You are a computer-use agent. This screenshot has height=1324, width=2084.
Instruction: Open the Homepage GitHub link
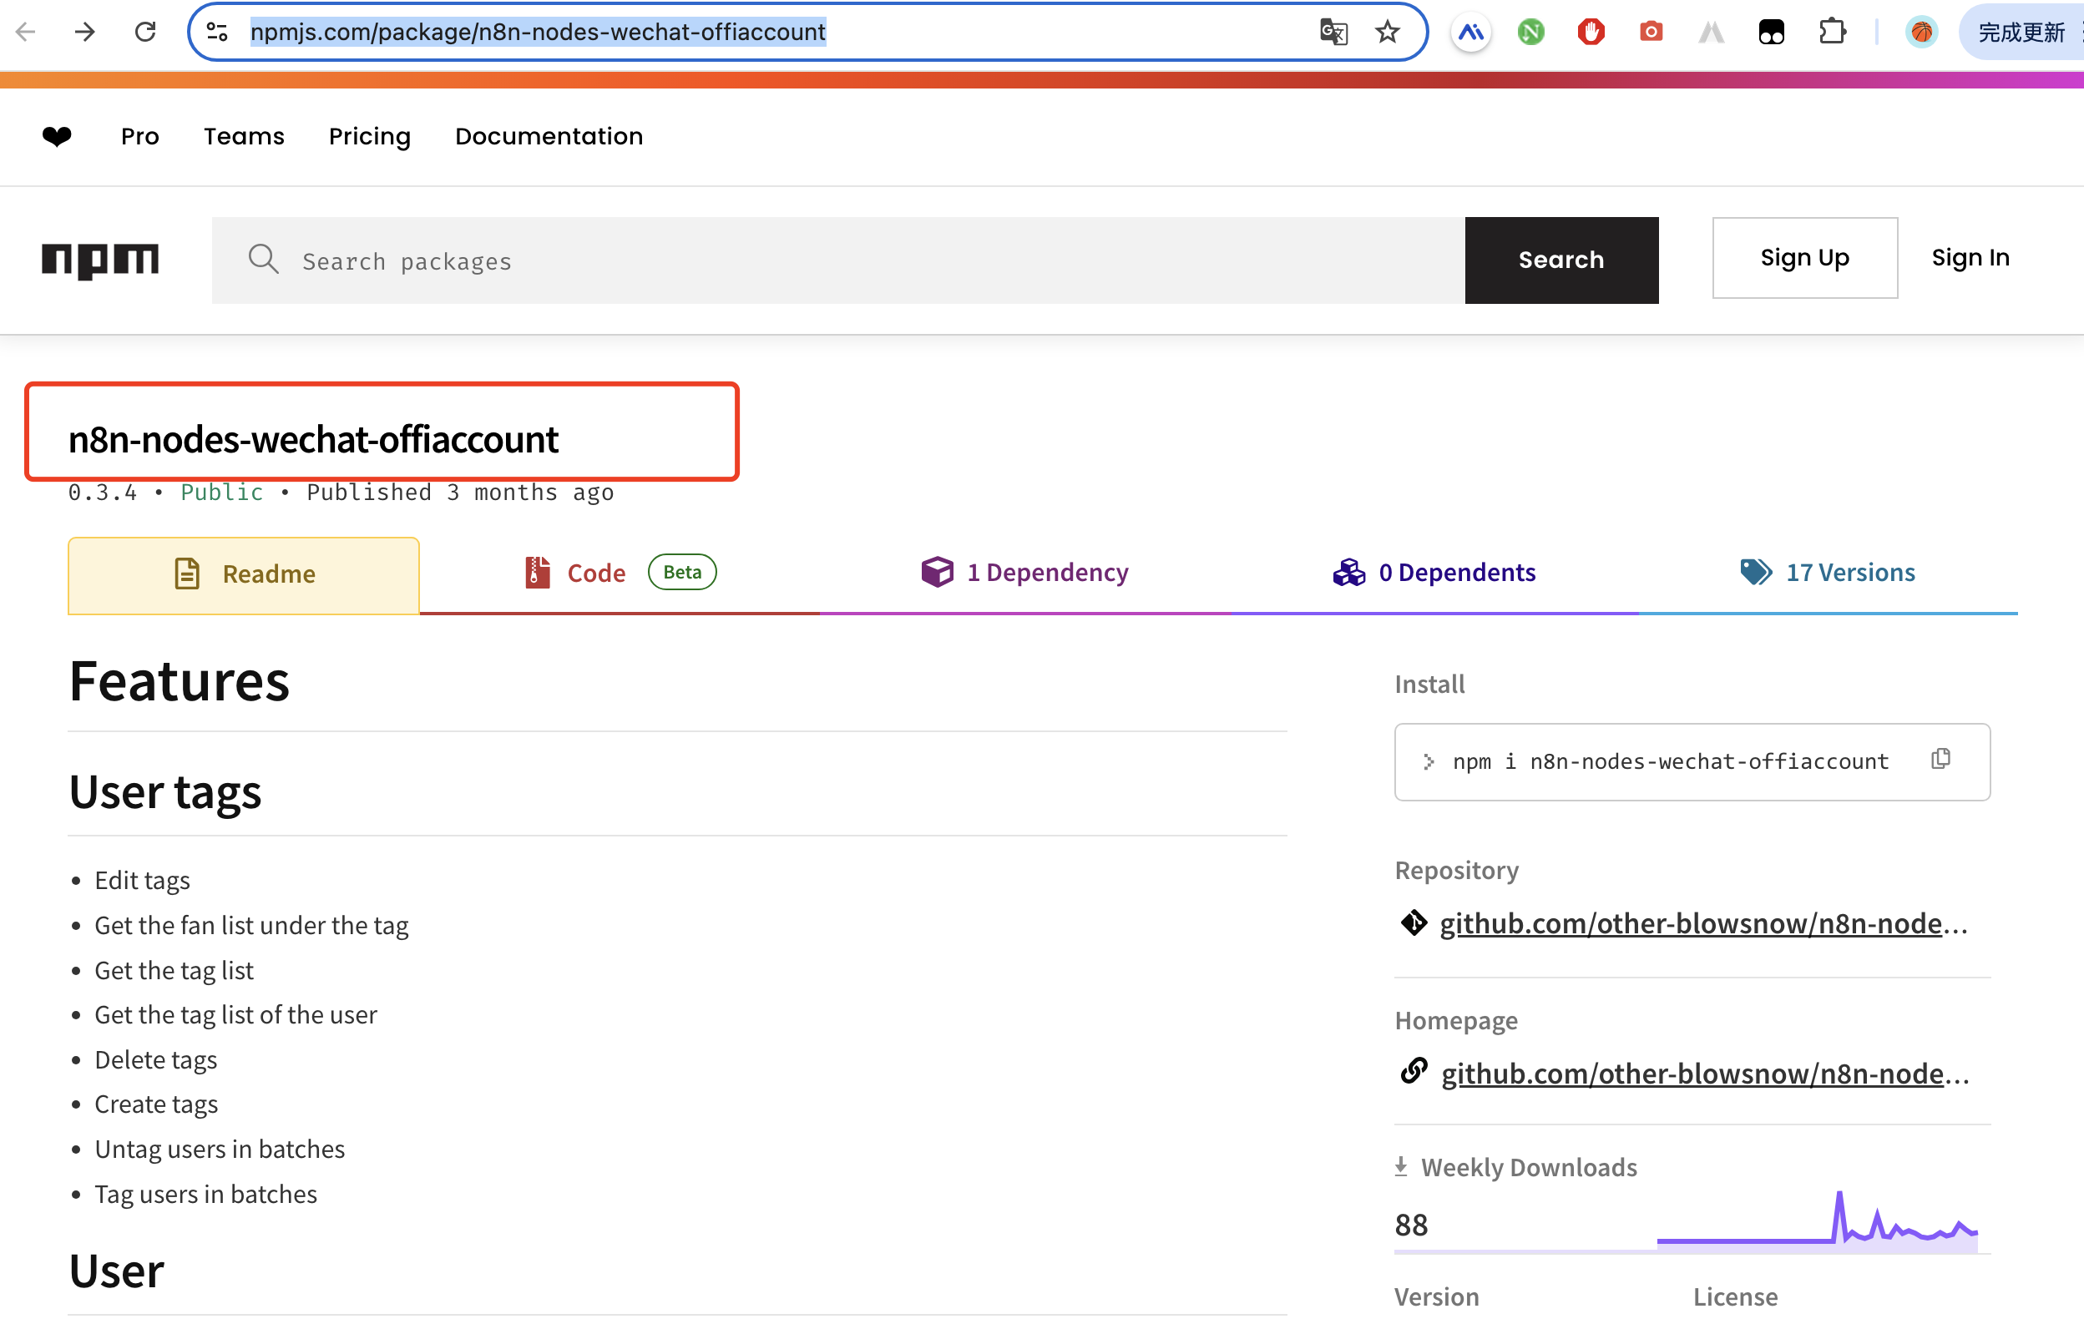pos(1703,1073)
